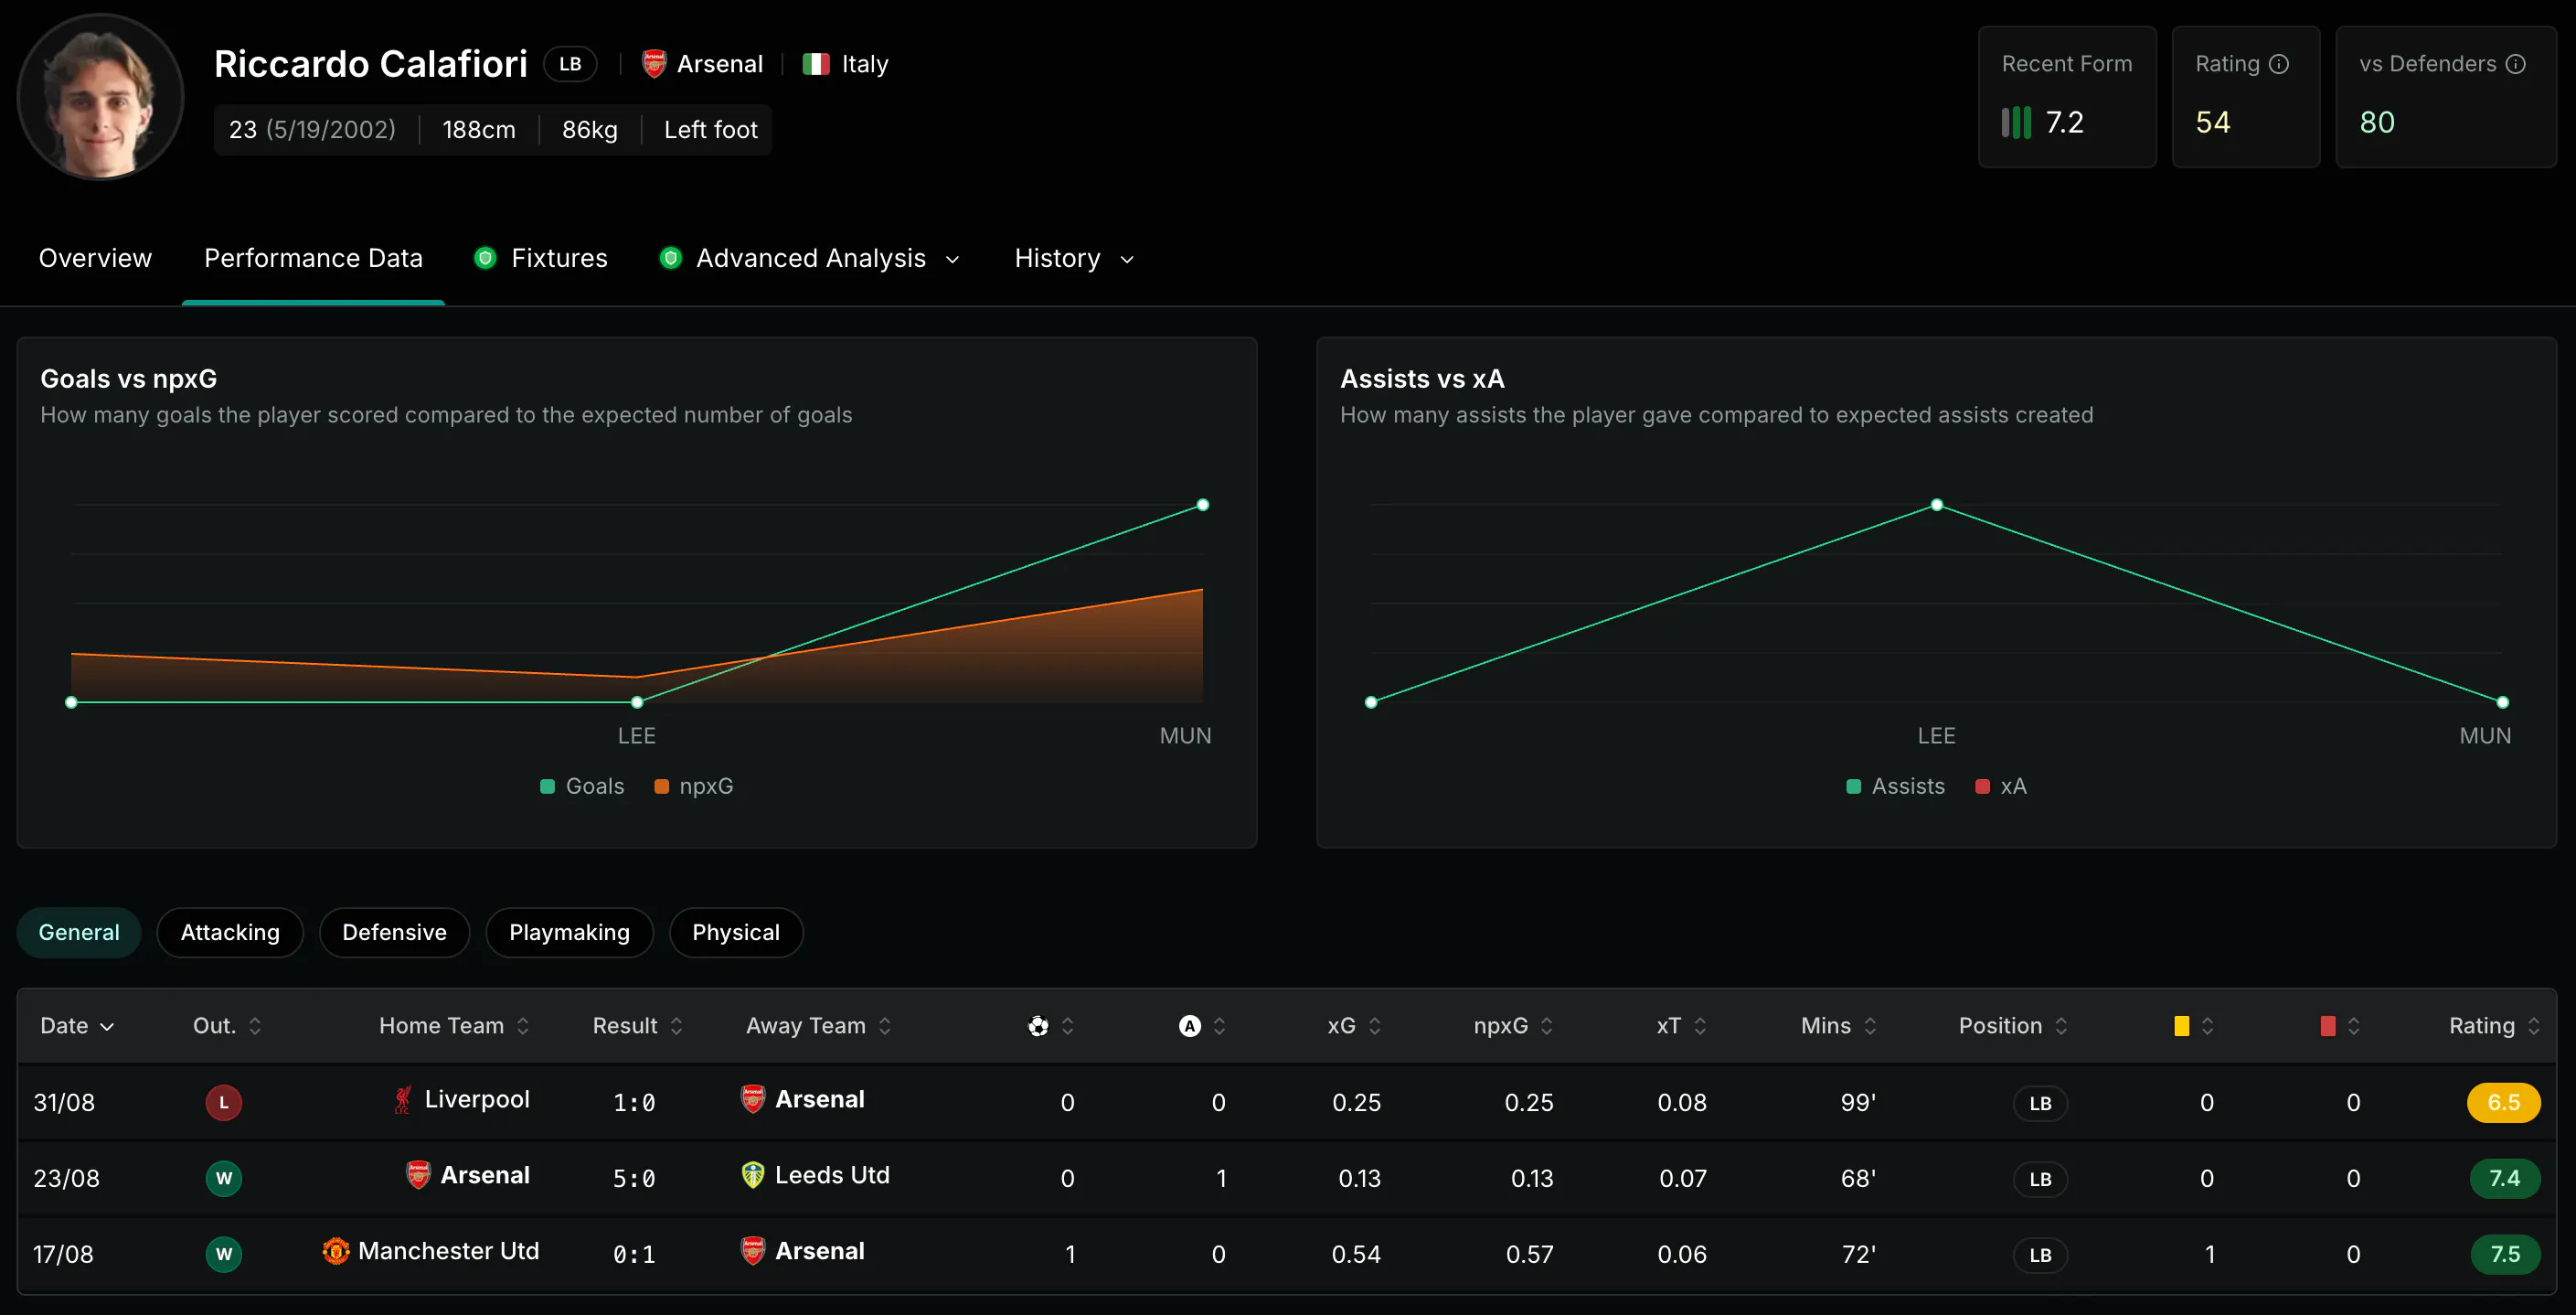This screenshot has width=2576, height=1315.
Task: Sort table by Rating column
Action: click(x=2495, y=1026)
